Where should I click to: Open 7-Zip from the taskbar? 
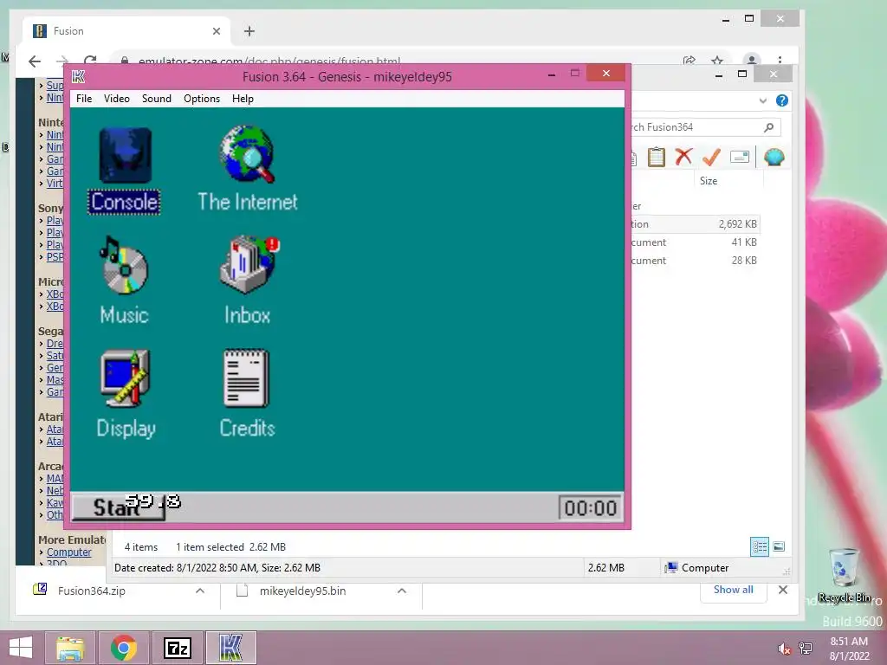(x=177, y=648)
